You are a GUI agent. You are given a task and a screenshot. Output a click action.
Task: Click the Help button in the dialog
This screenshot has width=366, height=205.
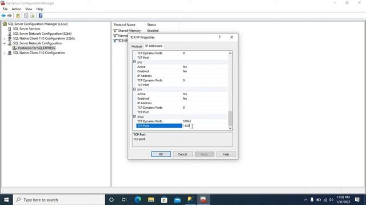point(226,154)
